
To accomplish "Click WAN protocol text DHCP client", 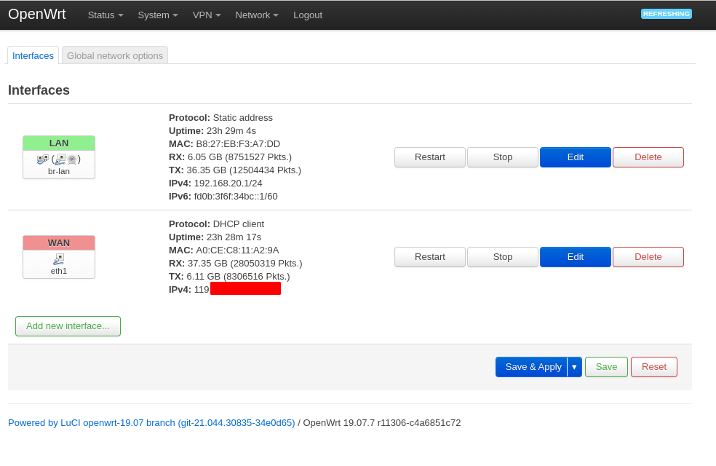I will pos(239,224).
